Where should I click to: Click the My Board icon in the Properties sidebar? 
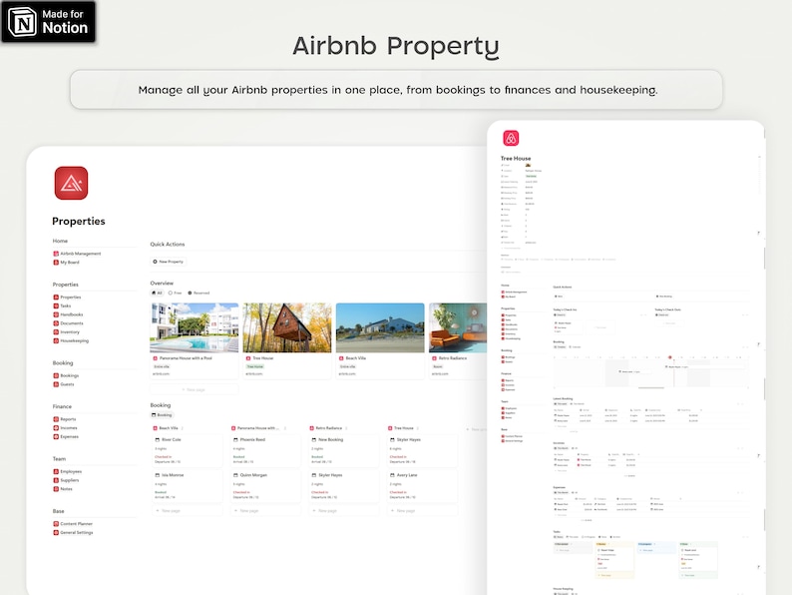pyautogui.click(x=56, y=263)
